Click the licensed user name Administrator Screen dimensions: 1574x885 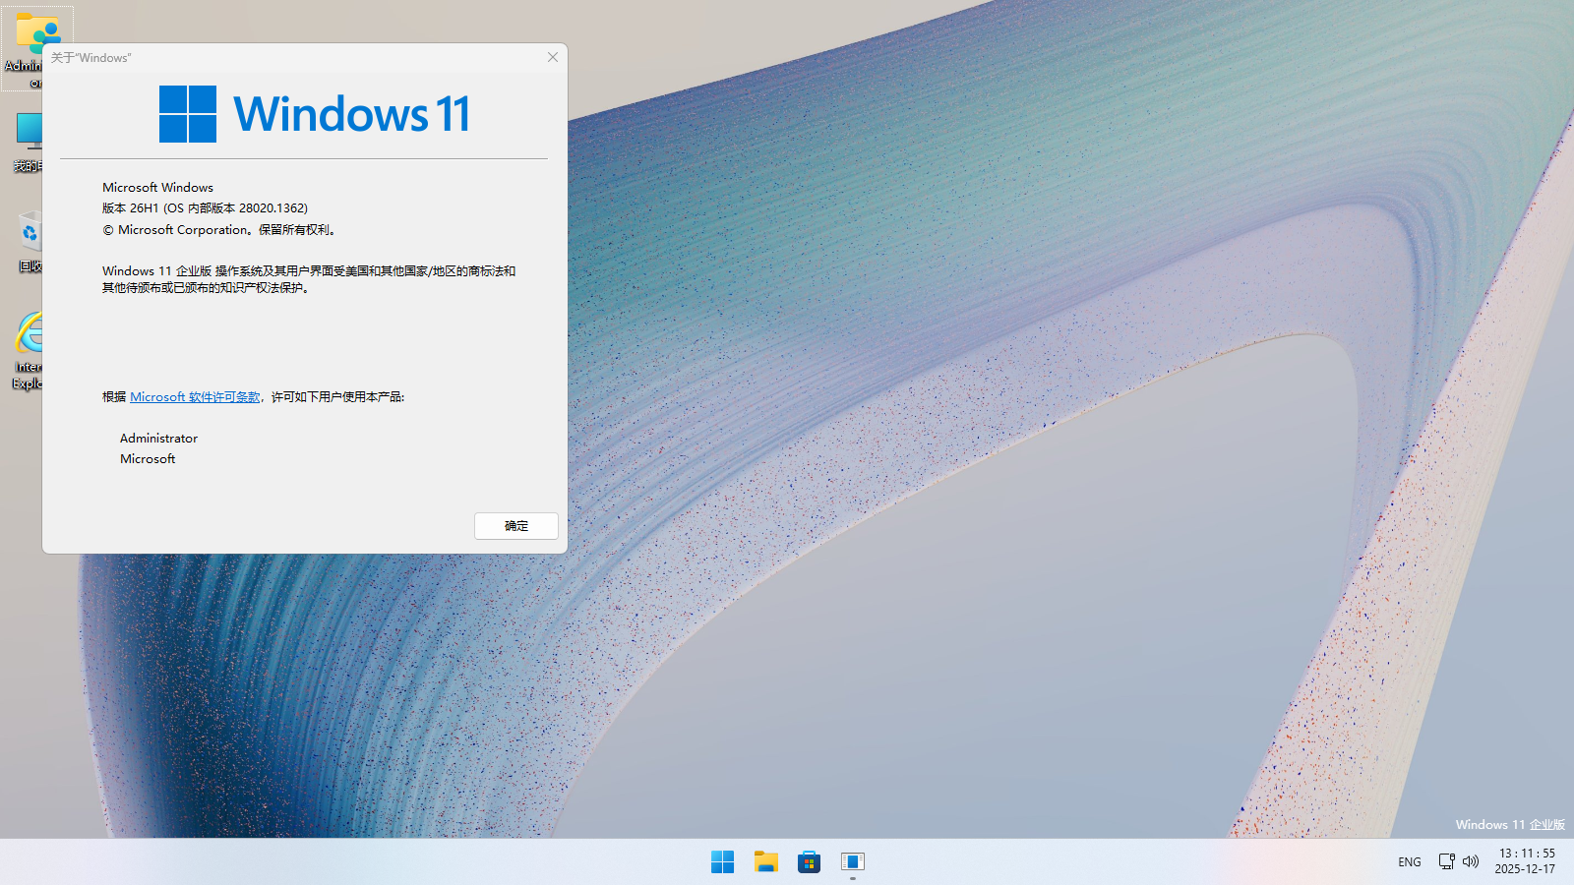pyautogui.click(x=158, y=439)
